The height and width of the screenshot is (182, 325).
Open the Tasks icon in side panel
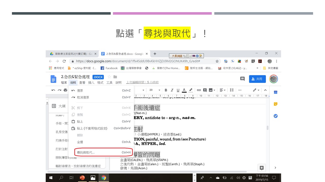point(275,116)
